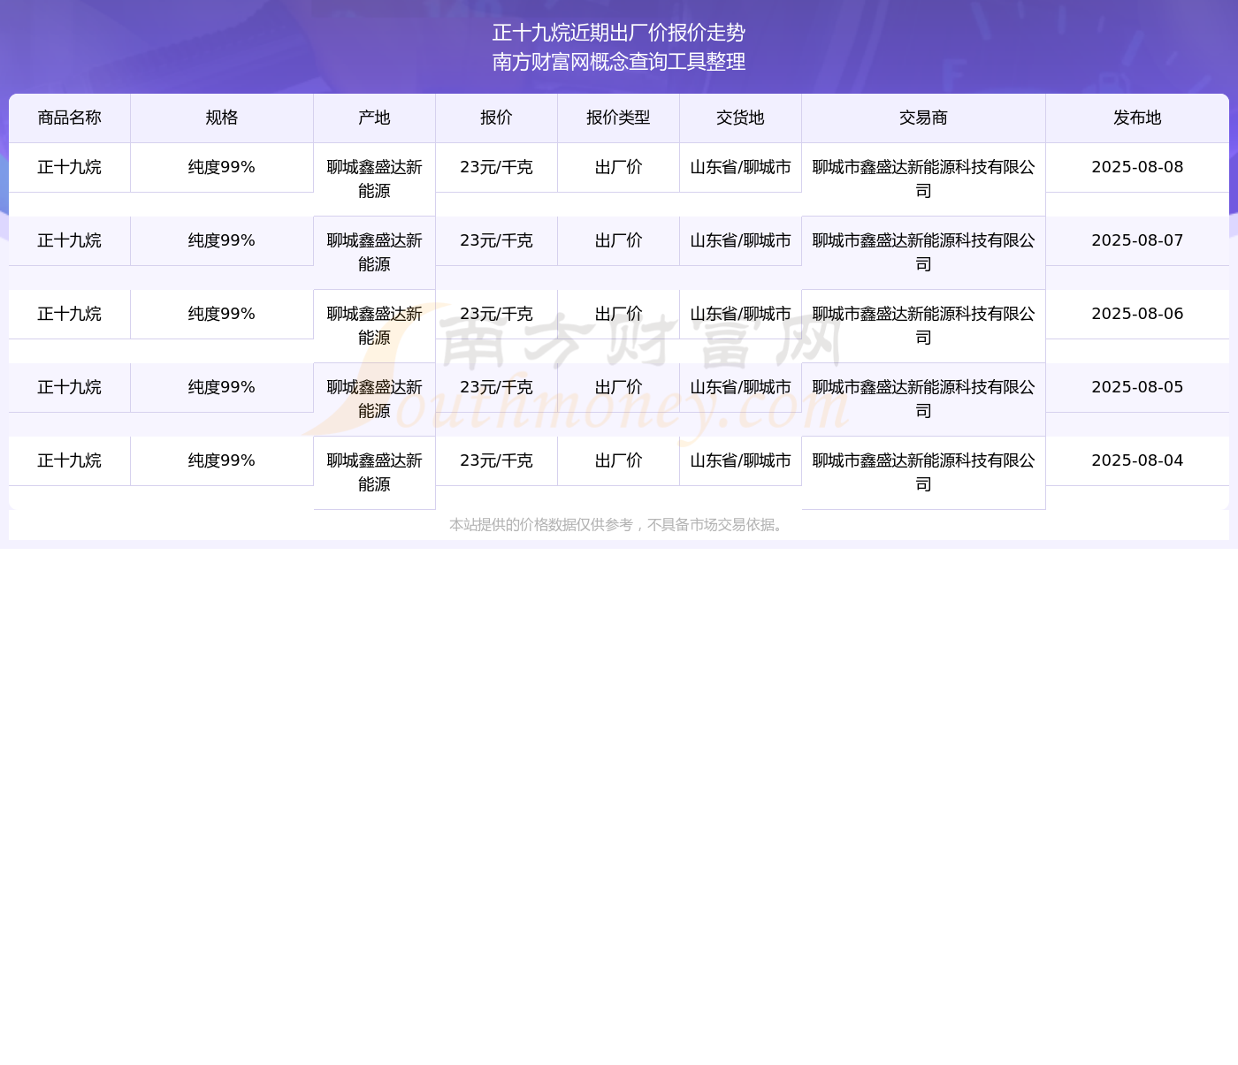Click 纯度99% in the 2025-08-05 row

point(222,387)
